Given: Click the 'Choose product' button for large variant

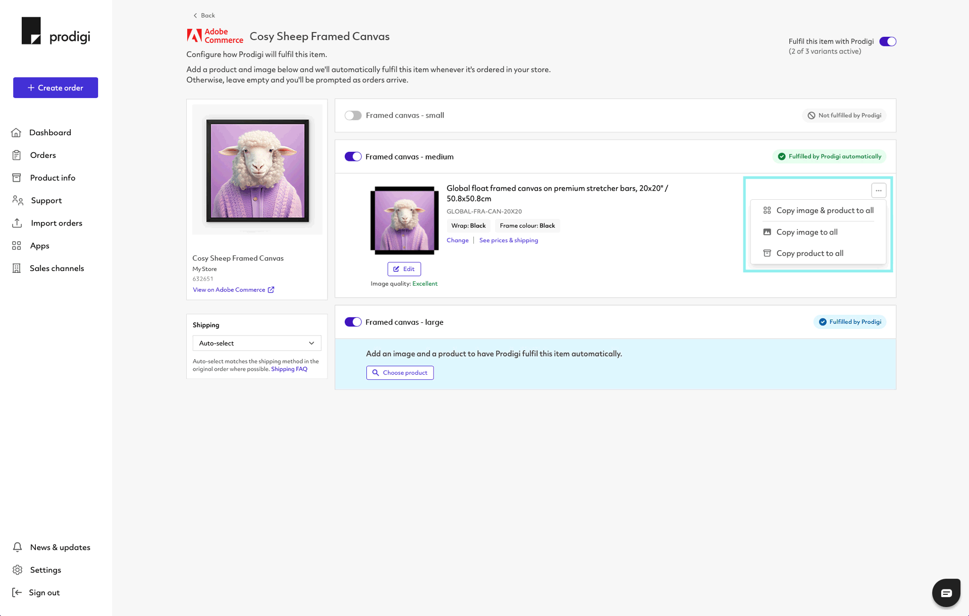Looking at the screenshot, I should pos(400,372).
